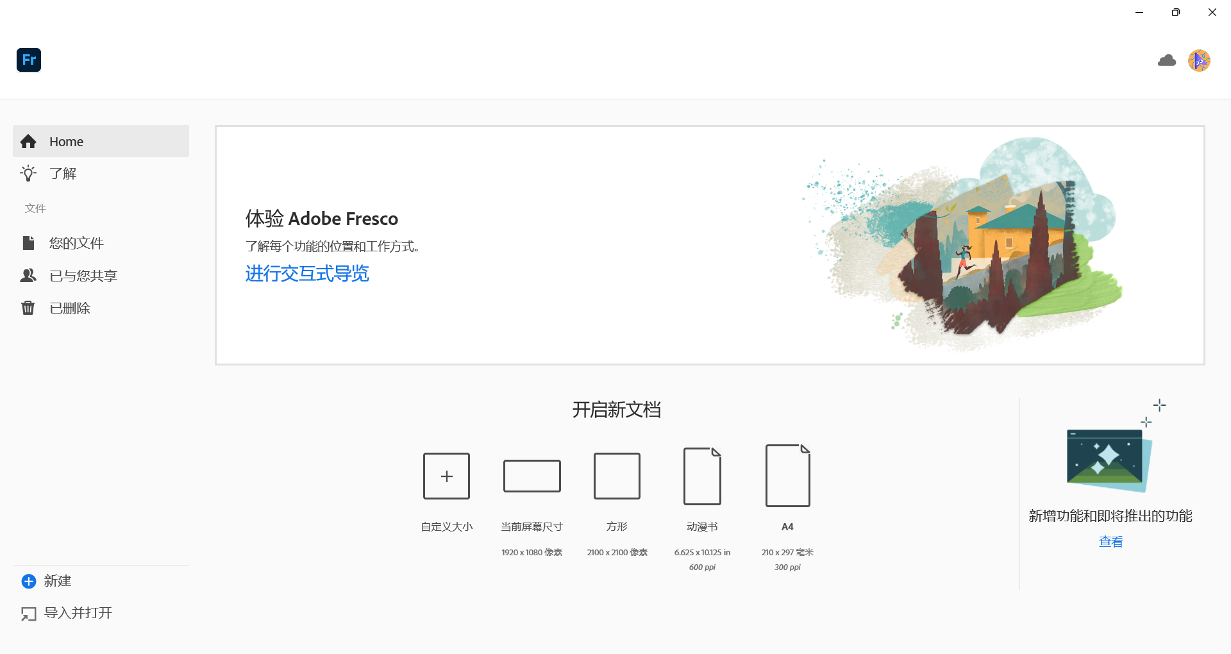Click the 文件 section label
This screenshot has height=654, width=1231.
(x=35, y=208)
